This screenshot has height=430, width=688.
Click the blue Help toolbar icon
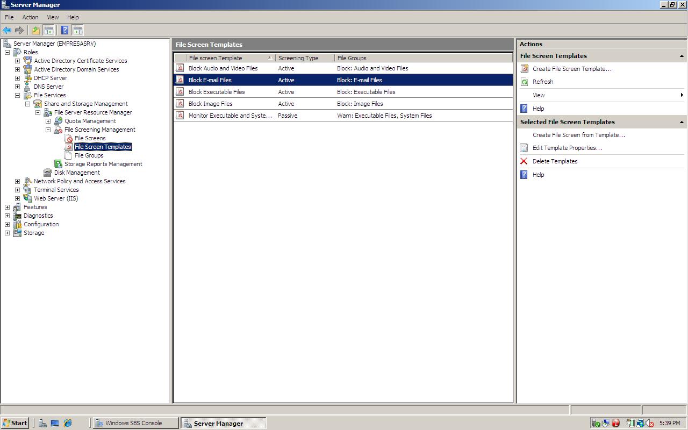[x=65, y=31]
